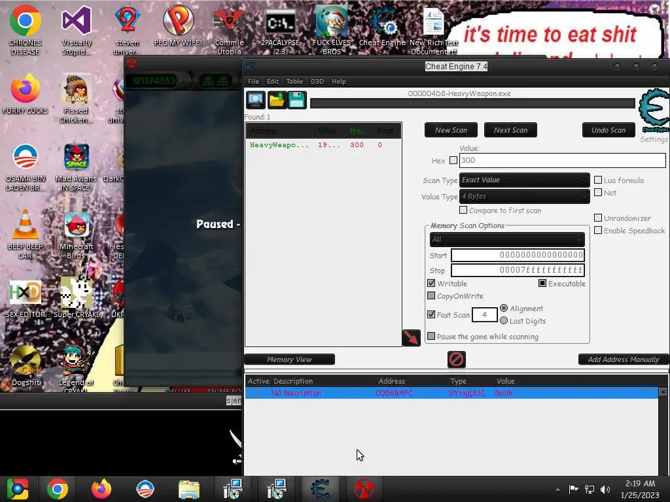This screenshot has height=502, width=670.
Task: Open the Pissed Chicken Seasons desktop icon
Action: [77, 98]
